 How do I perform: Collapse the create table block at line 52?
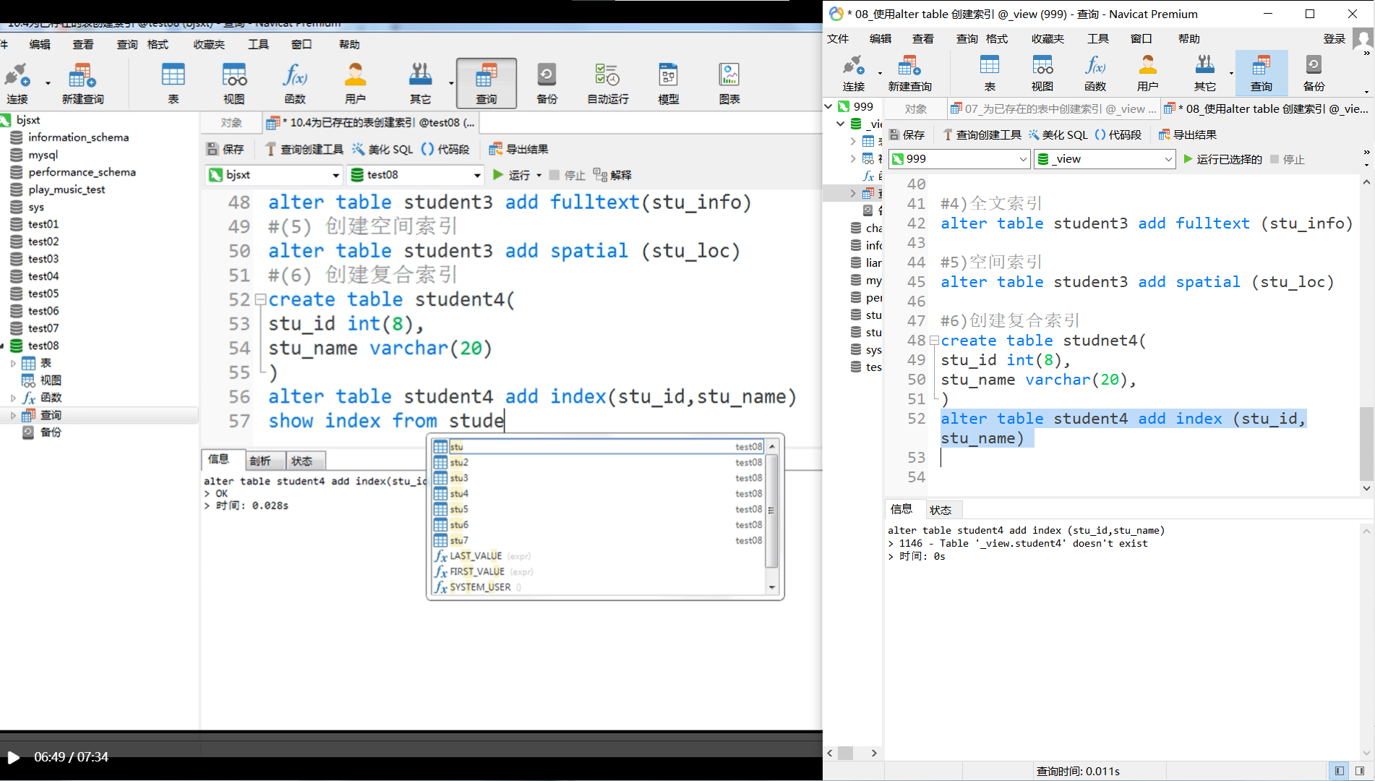pyautogui.click(x=260, y=299)
